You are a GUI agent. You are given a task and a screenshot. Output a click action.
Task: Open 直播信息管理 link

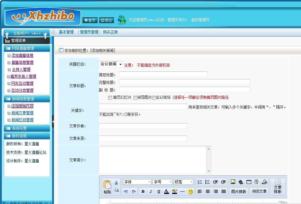pos(23,62)
